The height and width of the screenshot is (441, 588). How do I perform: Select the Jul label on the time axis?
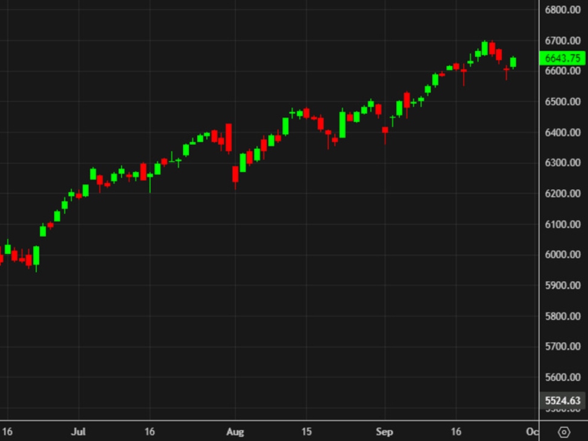click(x=78, y=432)
